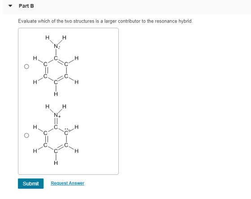Click the N=C double bond in lower structure
The height and width of the screenshot is (199, 251).
pos(56,121)
